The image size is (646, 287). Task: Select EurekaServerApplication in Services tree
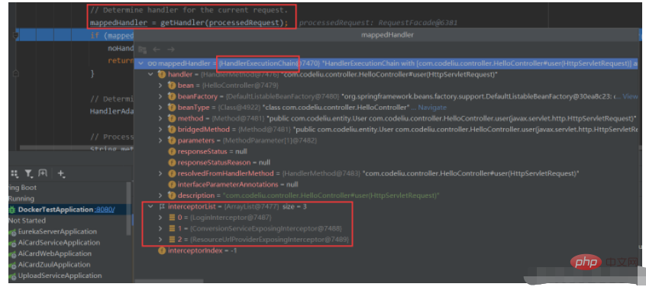point(57,232)
